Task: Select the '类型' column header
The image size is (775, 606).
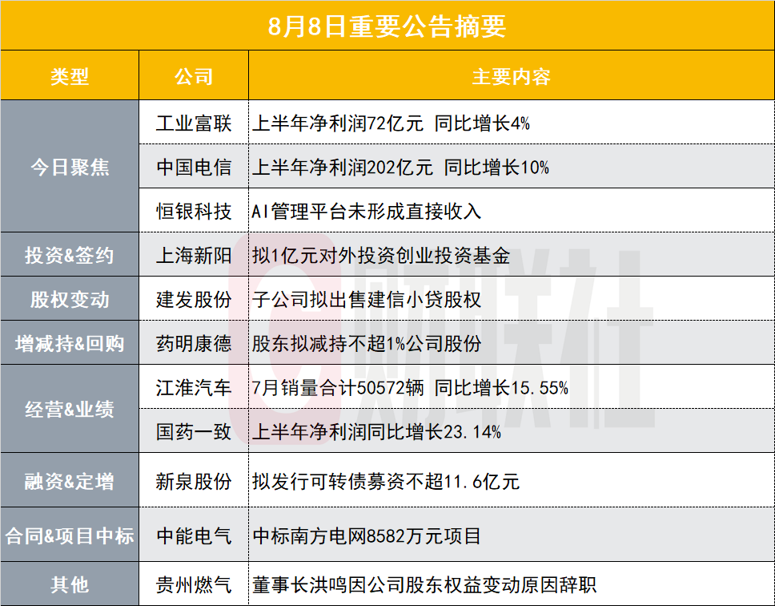Action: pos(70,77)
